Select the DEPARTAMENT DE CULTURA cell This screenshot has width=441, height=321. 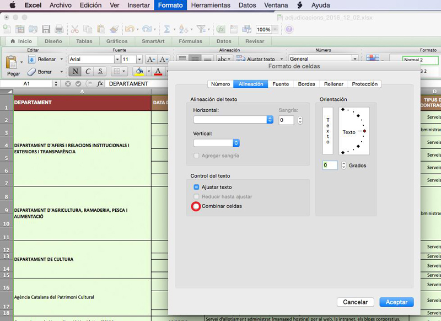point(82,259)
